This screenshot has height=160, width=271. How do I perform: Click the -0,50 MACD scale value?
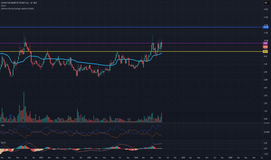coord(266,154)
